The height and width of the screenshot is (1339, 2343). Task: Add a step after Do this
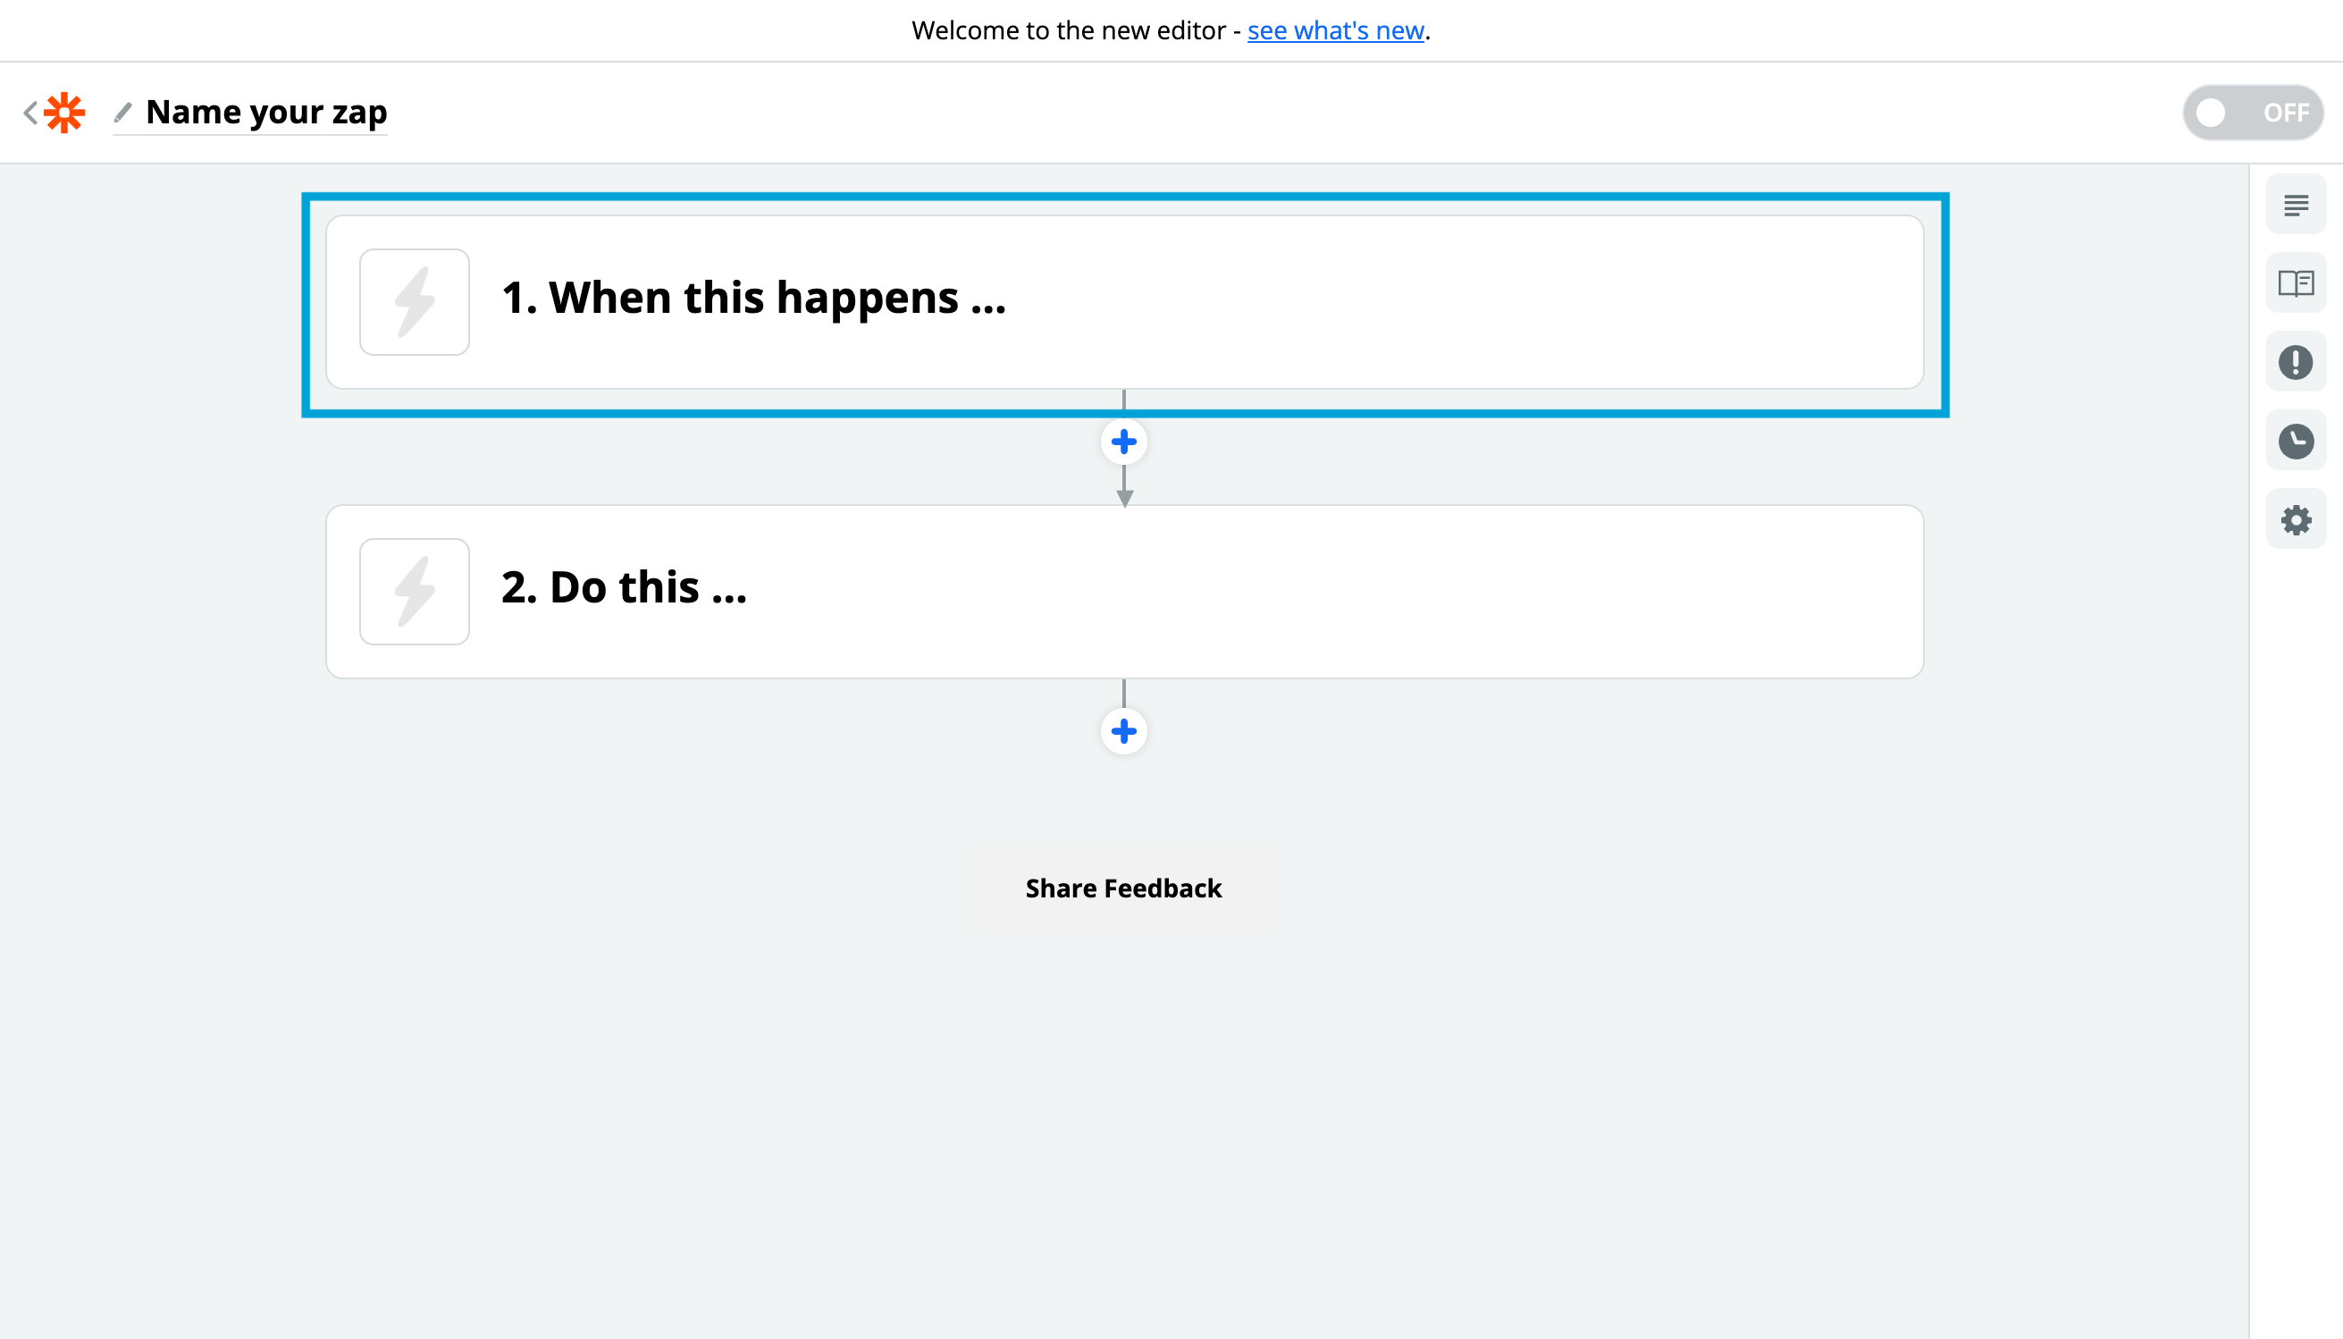click(x=1123, y=732)
